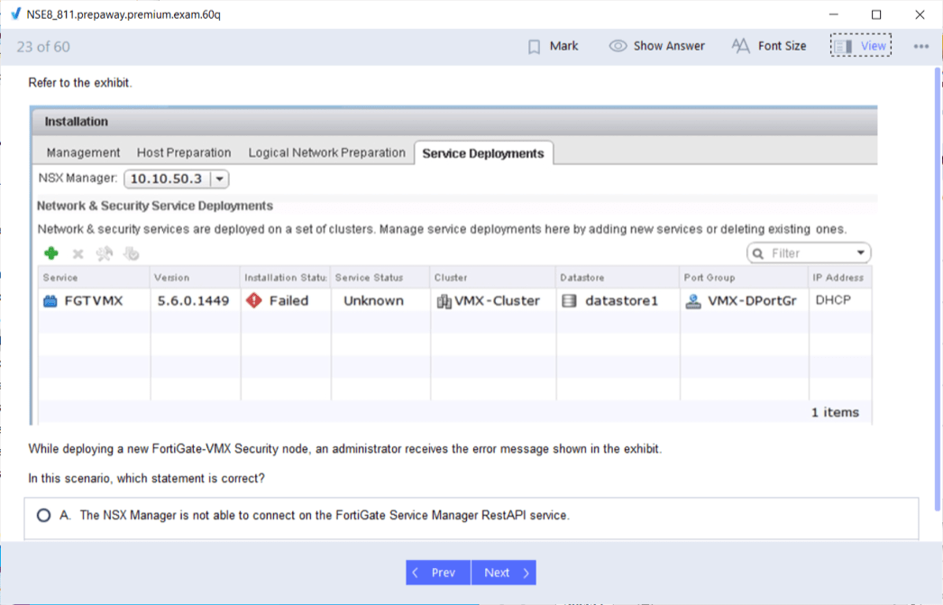The height and width of the screenshot is (605, 943).
Task: Switch to the Management tab
Action: [83, 152]
